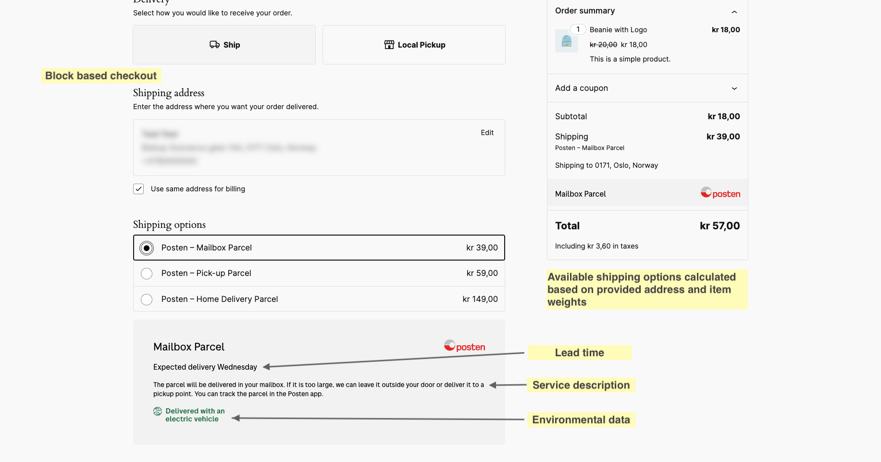Click the kr 39,00 shipping cost in summary
This screenshot has height=462, width=881.
[723, 137]
